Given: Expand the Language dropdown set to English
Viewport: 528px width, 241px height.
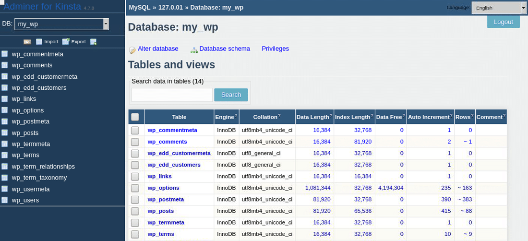Looking at the screenshot, I should [x=499, y=8].
